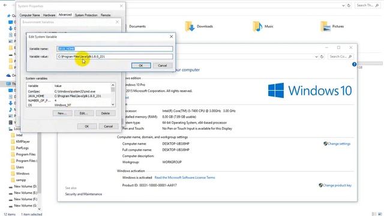This screenshot has height=216, width=384.
Task: Select JAVA_HOME row in System variables
Action: 68,96
